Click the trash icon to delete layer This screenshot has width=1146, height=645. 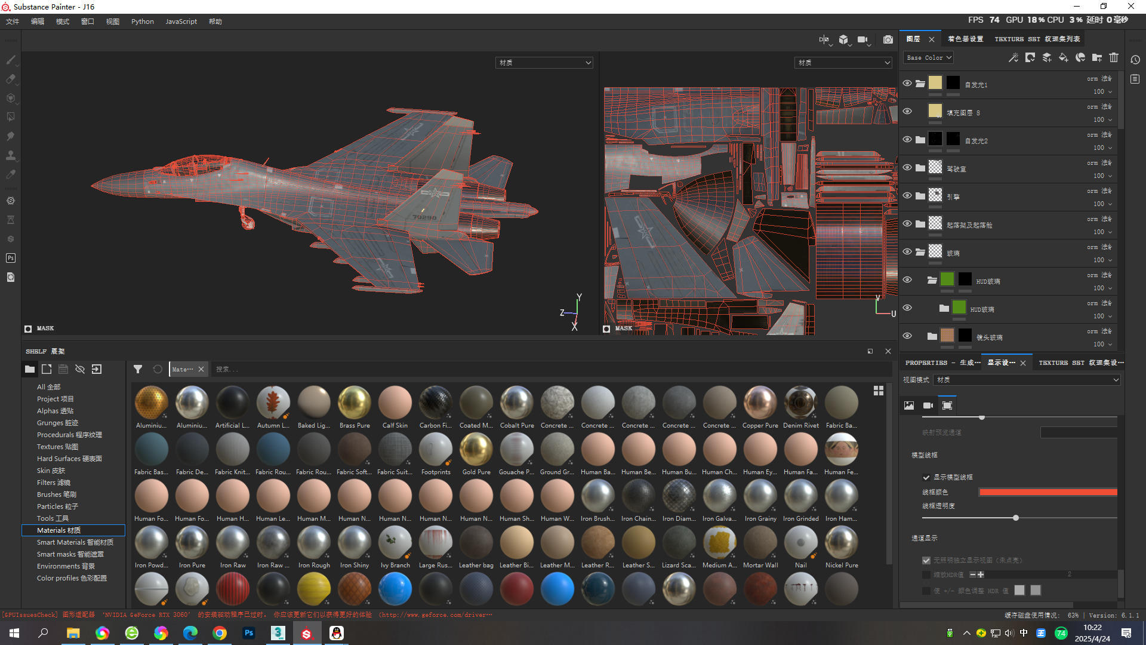1114,58
